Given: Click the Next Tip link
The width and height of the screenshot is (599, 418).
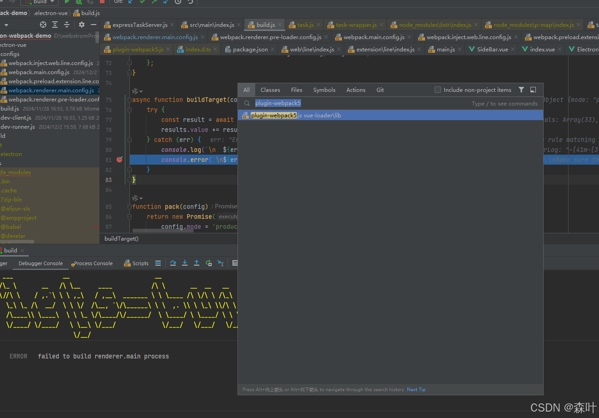Looking at the screenshot, I should tap(416, 389).
